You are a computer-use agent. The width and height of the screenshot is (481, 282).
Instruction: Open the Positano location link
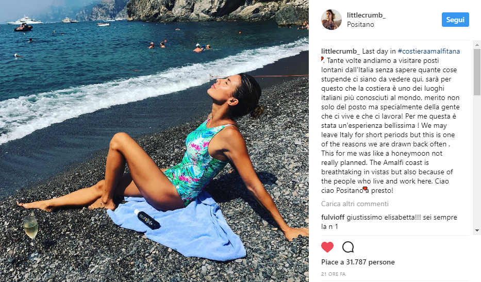point(360,25)
